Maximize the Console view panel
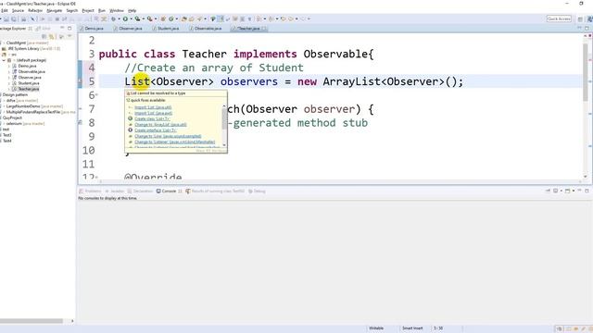The width and height of the screenshot is (593, 333). click(587, 191)
